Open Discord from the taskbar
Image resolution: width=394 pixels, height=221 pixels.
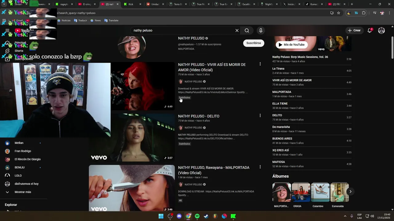click(179, 216)
